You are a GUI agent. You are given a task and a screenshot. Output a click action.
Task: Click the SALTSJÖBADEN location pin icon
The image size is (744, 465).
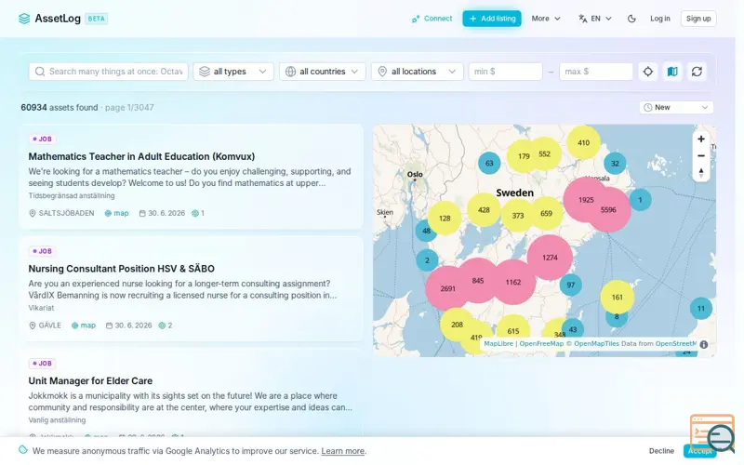click(x=33, y=213)
